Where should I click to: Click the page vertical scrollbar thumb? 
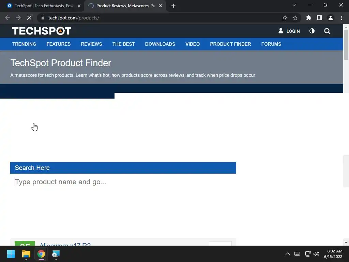346,45
